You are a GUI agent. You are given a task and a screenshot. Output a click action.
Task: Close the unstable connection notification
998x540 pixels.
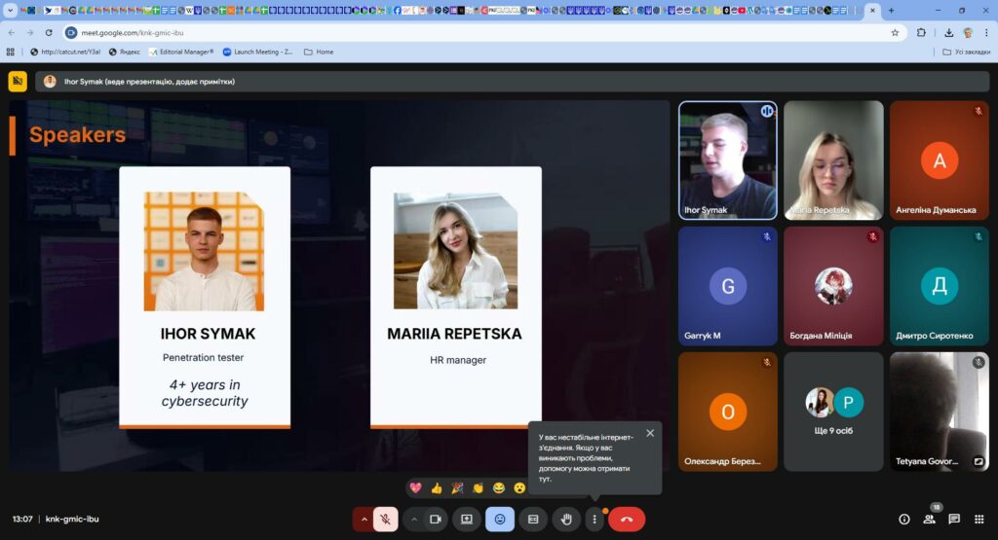650,433
